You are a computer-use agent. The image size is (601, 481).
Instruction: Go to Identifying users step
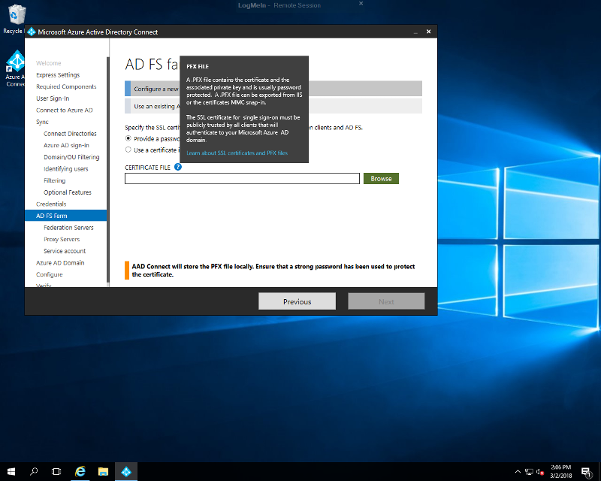(66, 169)
